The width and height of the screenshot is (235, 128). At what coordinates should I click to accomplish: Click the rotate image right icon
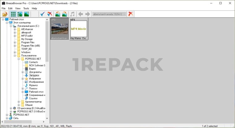point(64,14)
